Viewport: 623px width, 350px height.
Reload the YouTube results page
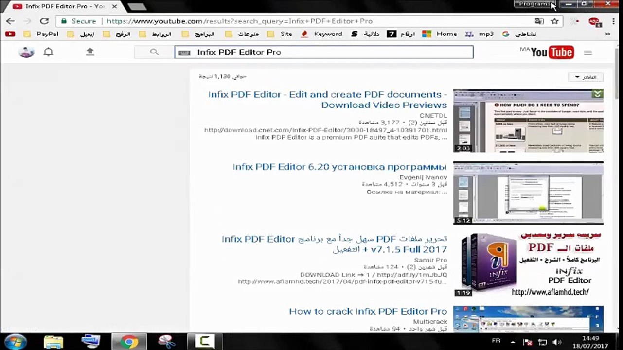44,21
